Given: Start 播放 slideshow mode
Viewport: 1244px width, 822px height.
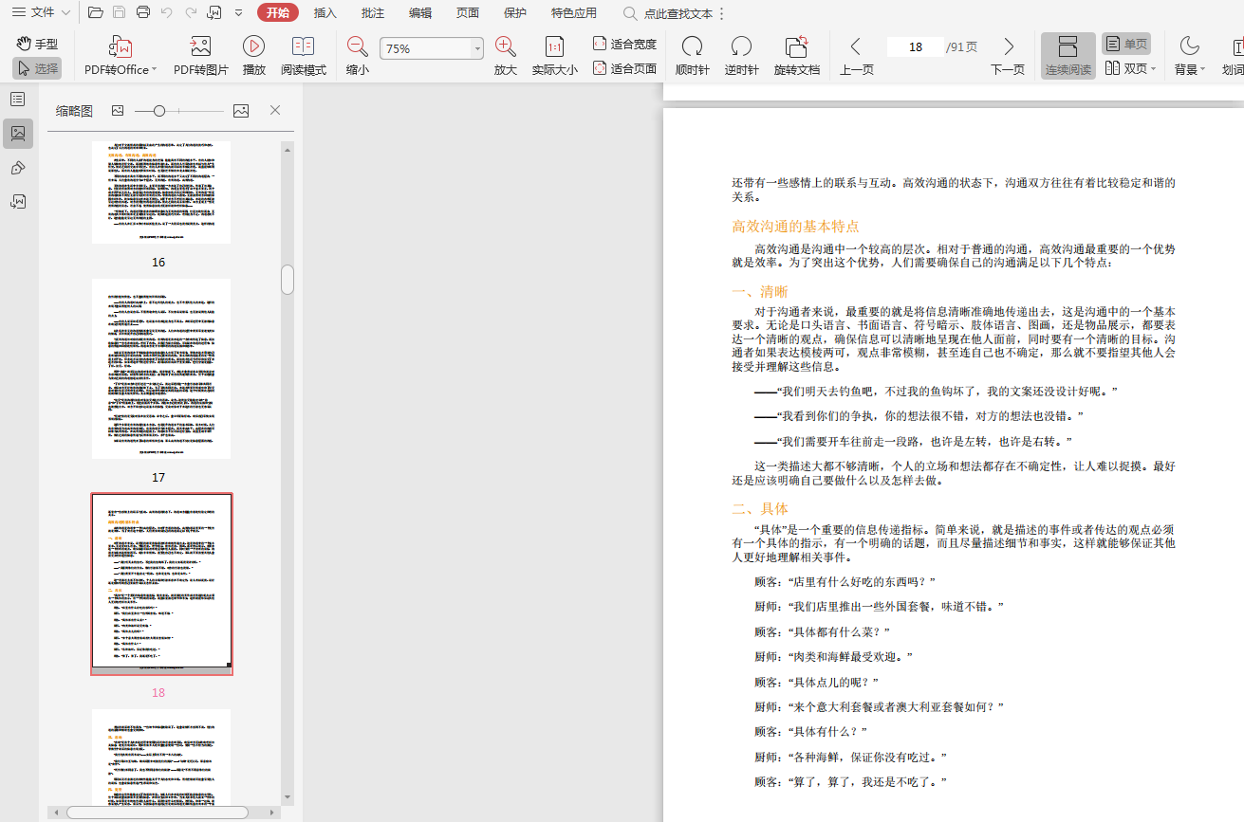Looking at the screenshot, I should coord(253,47).
